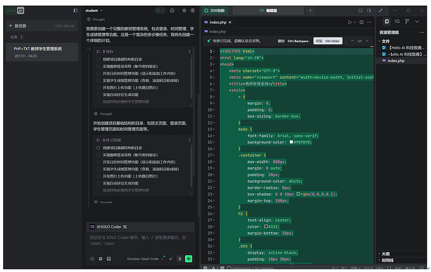Open user account profile icon

click(x=193, y=11)
